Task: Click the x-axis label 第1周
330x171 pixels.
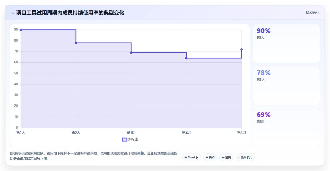Action: (131, 132)
